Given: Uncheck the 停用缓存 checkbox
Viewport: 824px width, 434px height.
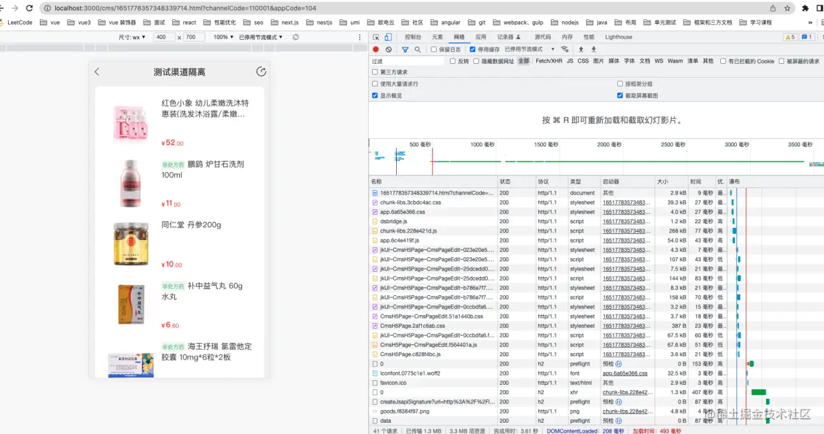Looking at the screenshot, I should click(472, 49).
